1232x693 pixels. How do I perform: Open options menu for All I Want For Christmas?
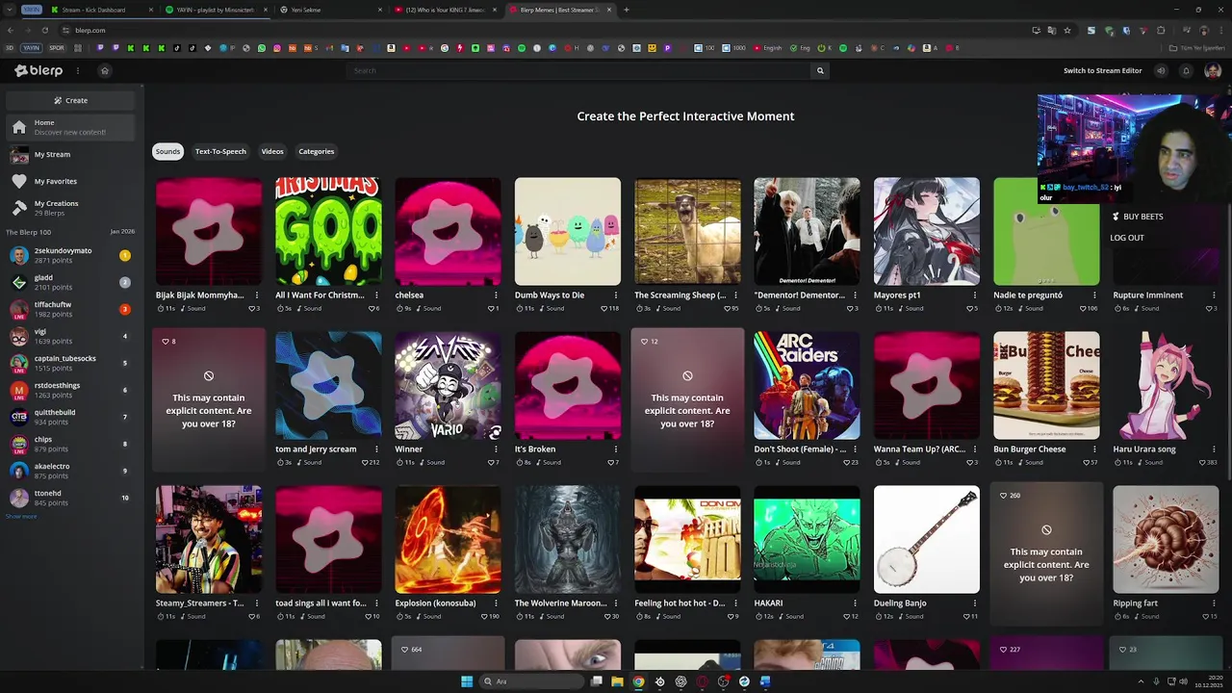(376, 295)
